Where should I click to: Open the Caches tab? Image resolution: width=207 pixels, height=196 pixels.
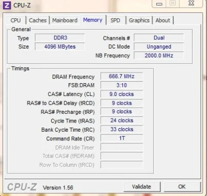click(x=38, y=20)
